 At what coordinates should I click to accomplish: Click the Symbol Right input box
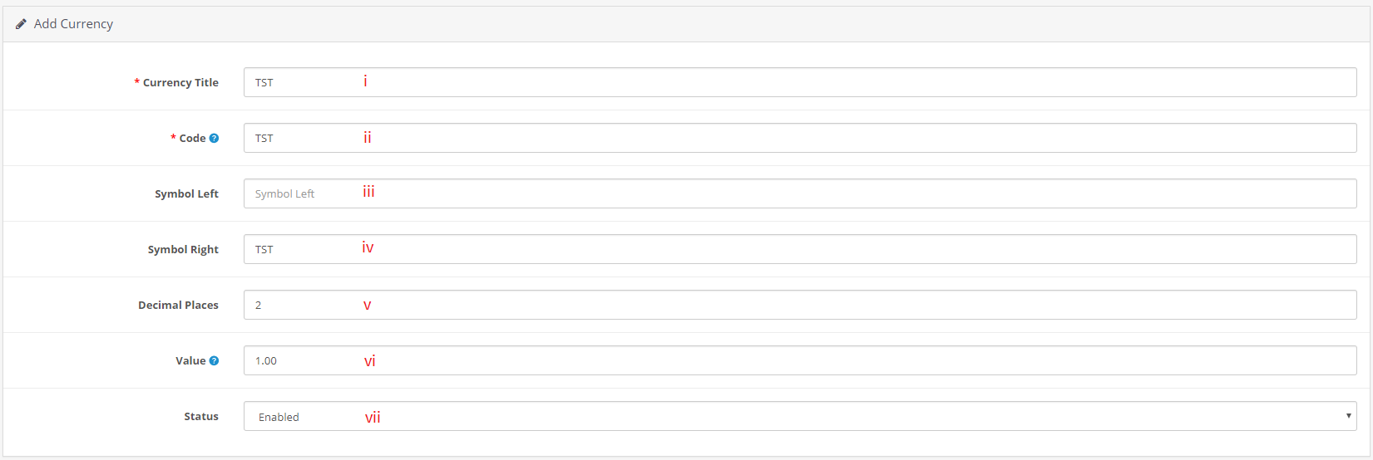tap(798, 249)
